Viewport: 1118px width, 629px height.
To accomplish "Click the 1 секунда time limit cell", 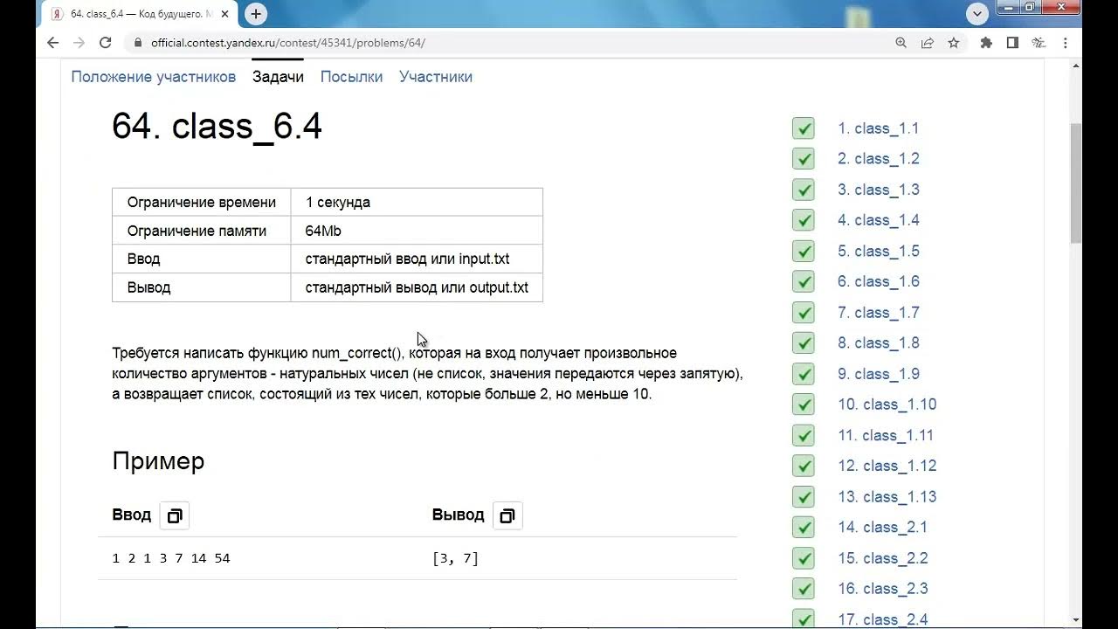I will click(417, 203).
